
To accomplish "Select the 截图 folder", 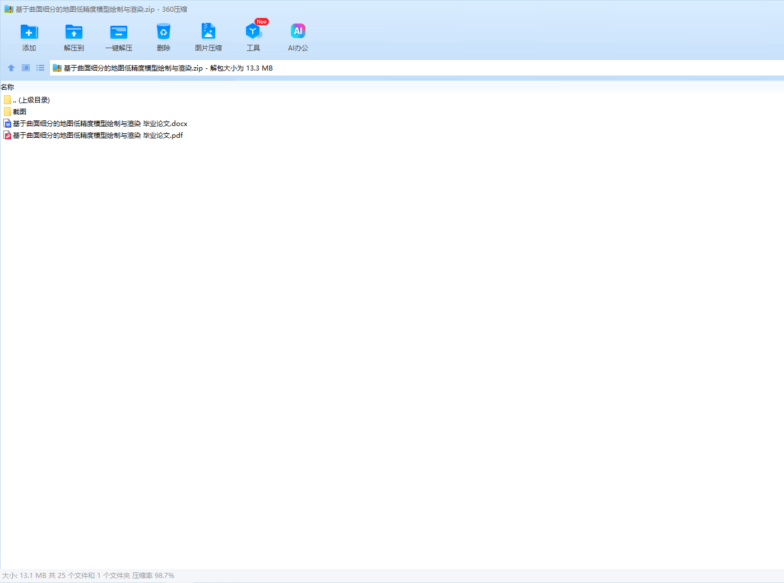I will [15, 111].
